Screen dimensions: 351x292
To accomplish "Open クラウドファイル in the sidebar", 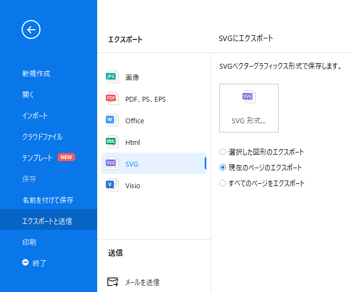I will 42,137.
